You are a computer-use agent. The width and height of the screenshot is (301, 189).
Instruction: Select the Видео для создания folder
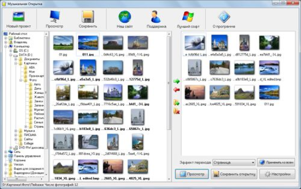tap(29, 169)
